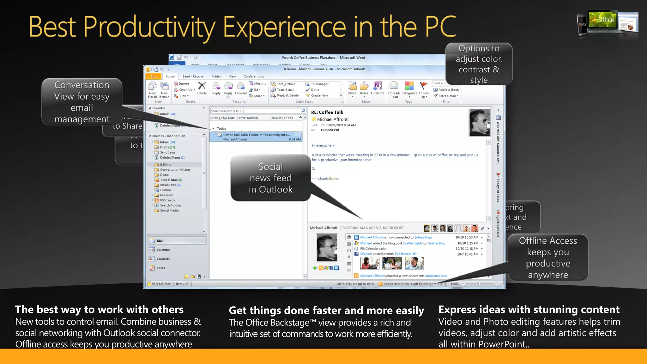The width and height of the screenshot is (647, 364).
Task: Switch to the Calendar navigation button
Action: [x=163, y=250]
